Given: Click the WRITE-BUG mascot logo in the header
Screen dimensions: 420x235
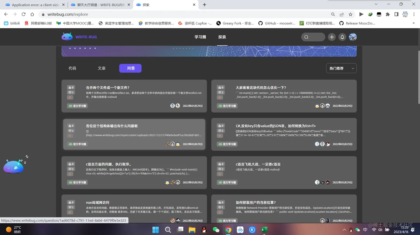Looking at the screenshot, I should (67, 37).
